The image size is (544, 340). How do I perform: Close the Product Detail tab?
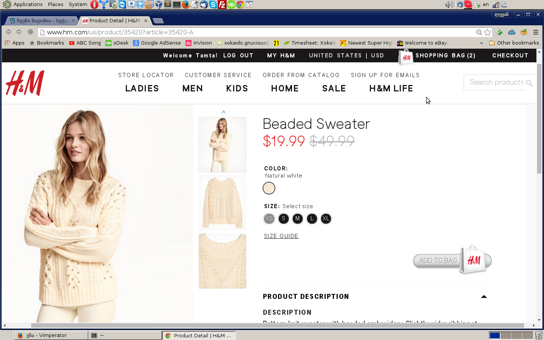[146, 21]
